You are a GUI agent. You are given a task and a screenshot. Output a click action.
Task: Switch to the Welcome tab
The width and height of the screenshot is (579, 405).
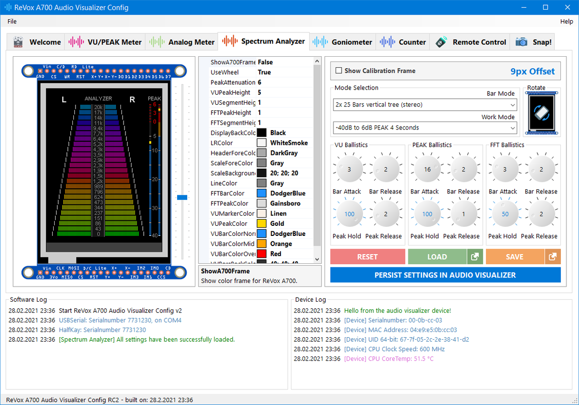36,42
